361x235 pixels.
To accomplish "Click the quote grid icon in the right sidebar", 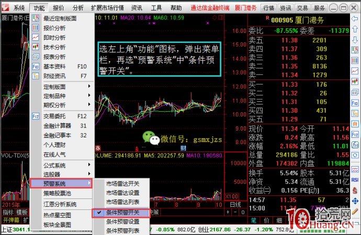I will pyautogui.click(x=355, y=61).
